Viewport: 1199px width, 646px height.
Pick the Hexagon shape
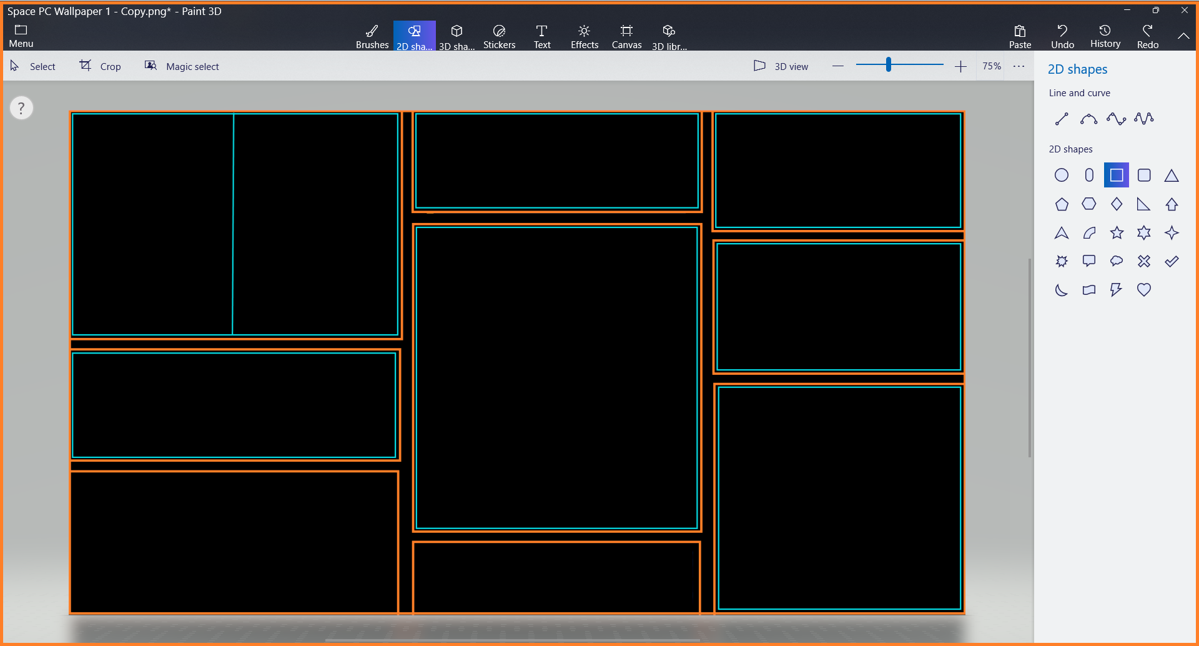click(x=1089, y=204)
